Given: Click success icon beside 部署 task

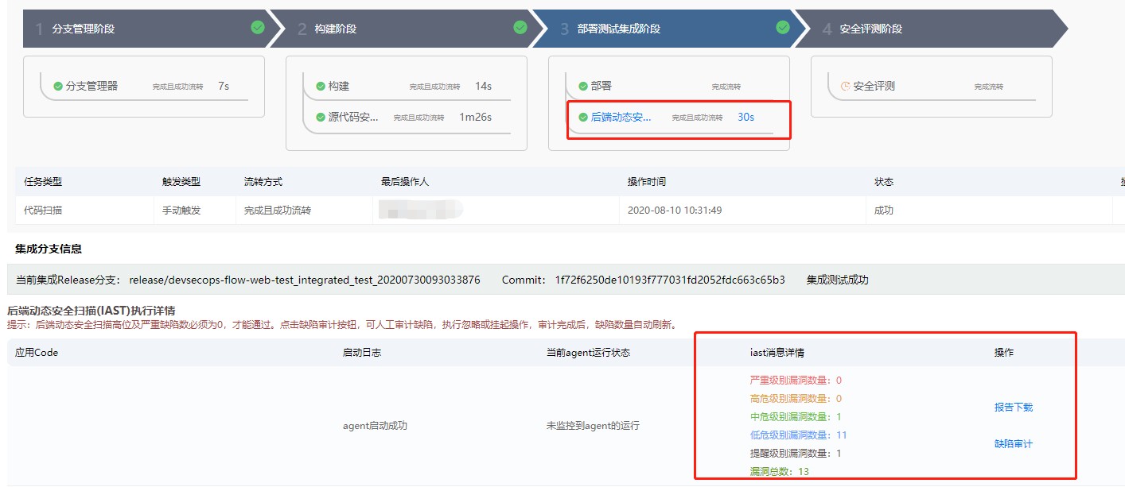Looking at the screenshot, I should (x=583, y=86).
